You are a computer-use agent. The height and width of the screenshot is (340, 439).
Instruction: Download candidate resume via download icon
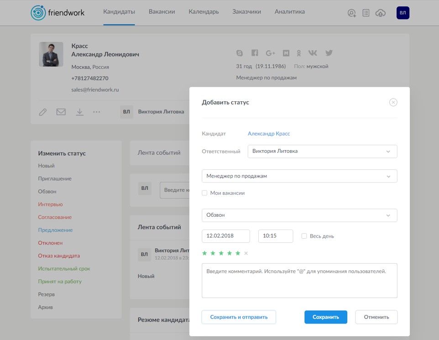point(78,111)
